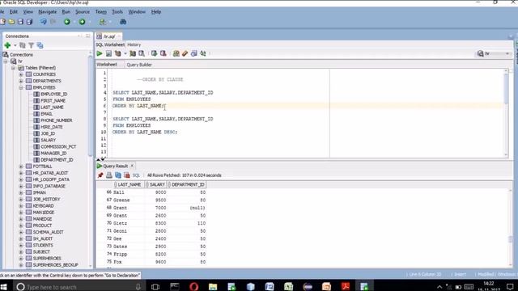Screen dimensions: 518x291
Task: Click the Run Script icon in worksheet toolbar
Action: pos(108,53)
